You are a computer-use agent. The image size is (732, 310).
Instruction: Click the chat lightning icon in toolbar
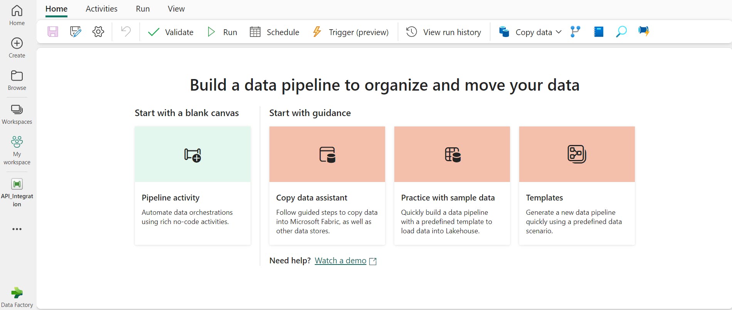[644, 31]
